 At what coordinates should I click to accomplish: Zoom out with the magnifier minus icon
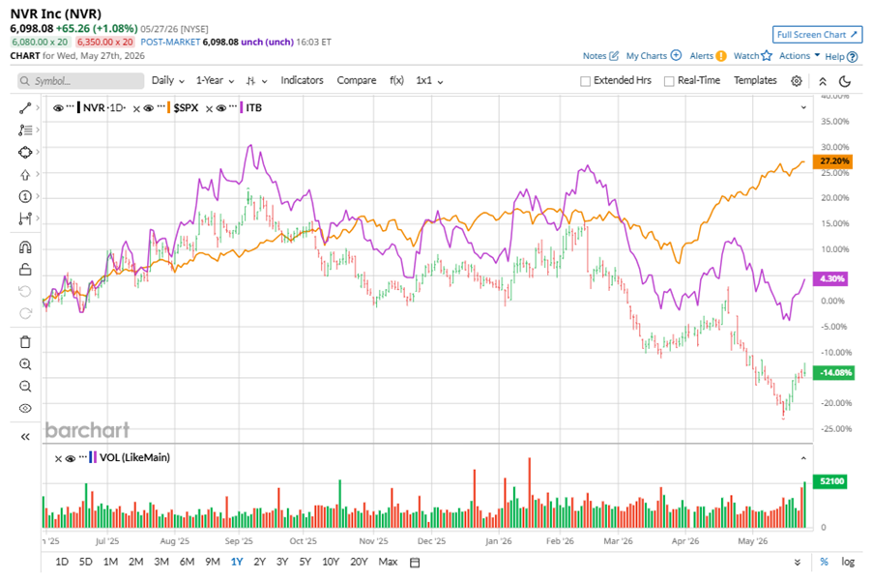(x=25, y=386)
